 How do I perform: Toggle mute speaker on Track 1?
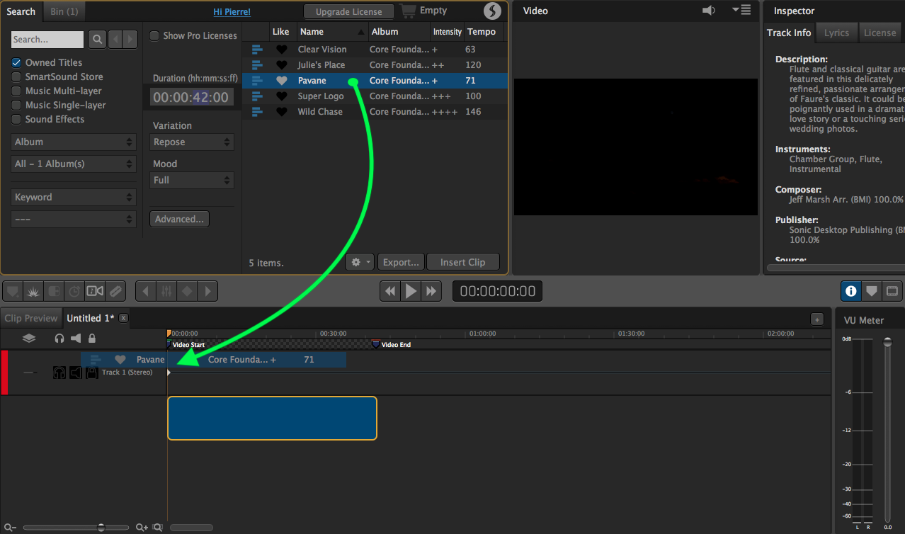76,373
